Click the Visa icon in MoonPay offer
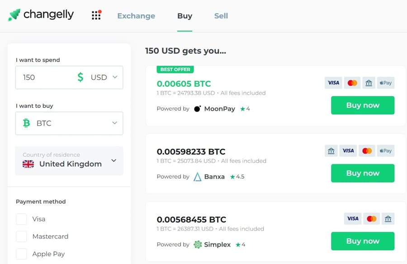The image size is (407, 264). pyautogui.click(x=333, y=83)
